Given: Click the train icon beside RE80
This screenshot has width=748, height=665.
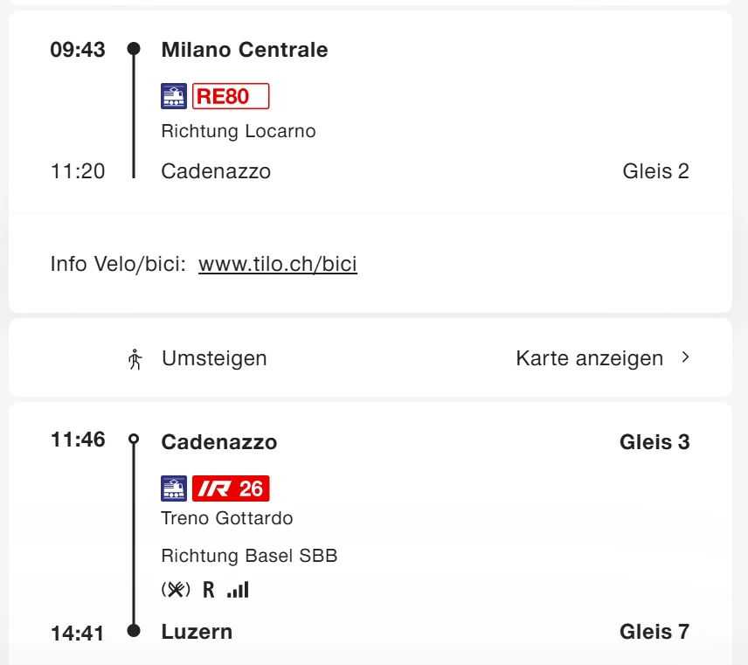Looking at the screenshot, I should [x=174, y=96].
